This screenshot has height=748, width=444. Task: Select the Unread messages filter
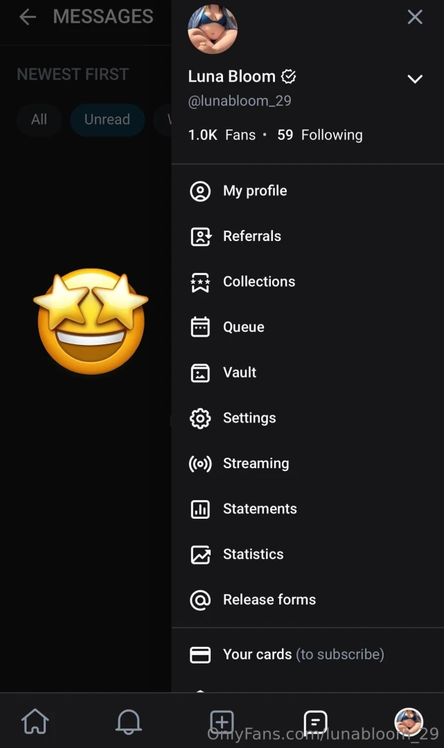pos(107,119)
